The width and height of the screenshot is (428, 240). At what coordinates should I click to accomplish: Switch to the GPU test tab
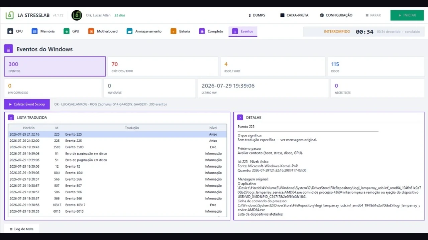(71, 31)
